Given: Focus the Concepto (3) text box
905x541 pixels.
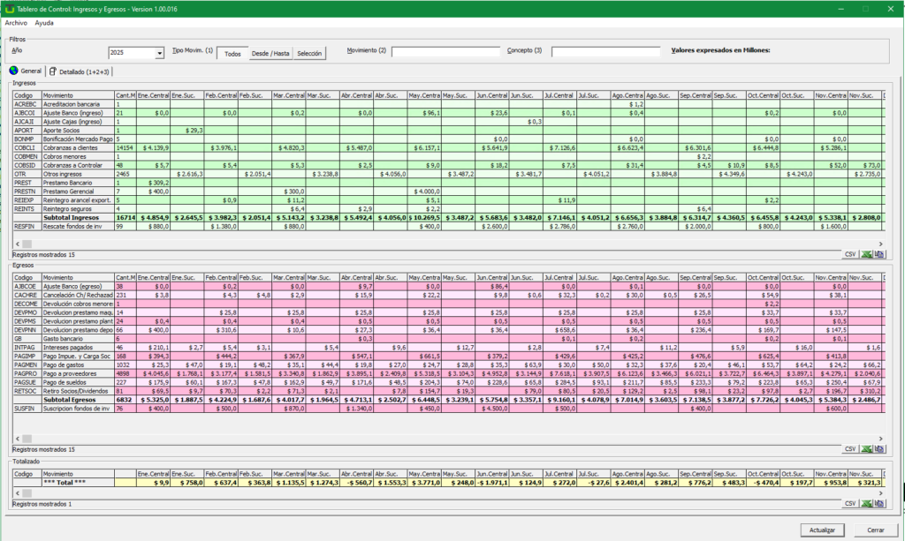Looking at the screenshot, I should coord(605,52).
